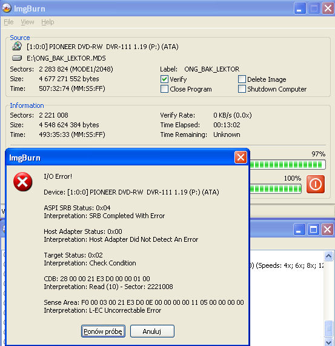Image resolution: width=335 pixels, height=346 pixels.
Task: Click the CDB hex string line
Action: click(x=97, y=279)
